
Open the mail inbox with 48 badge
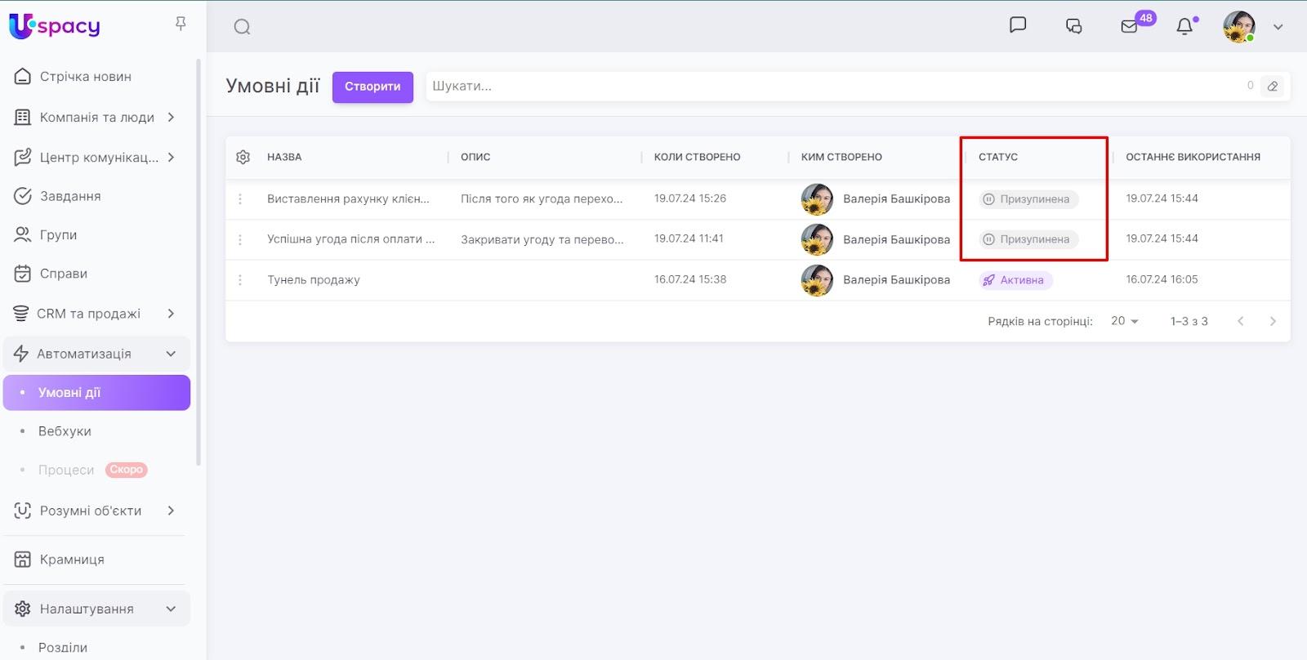pyautogui.click(x=1130, y=26)
